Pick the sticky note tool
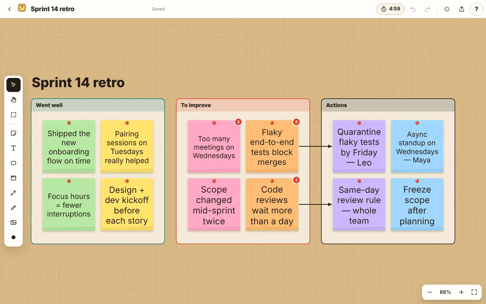The image size is (486, 304). (x=13, y=133)
